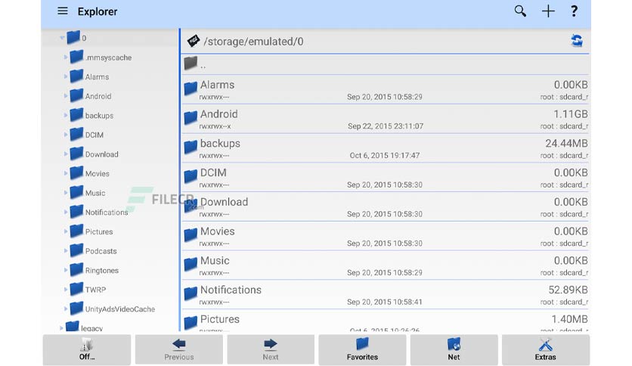Viewport: 632px width, 366px height.
Task: Tap the plus add icon
Action: (x=548, y=11)
